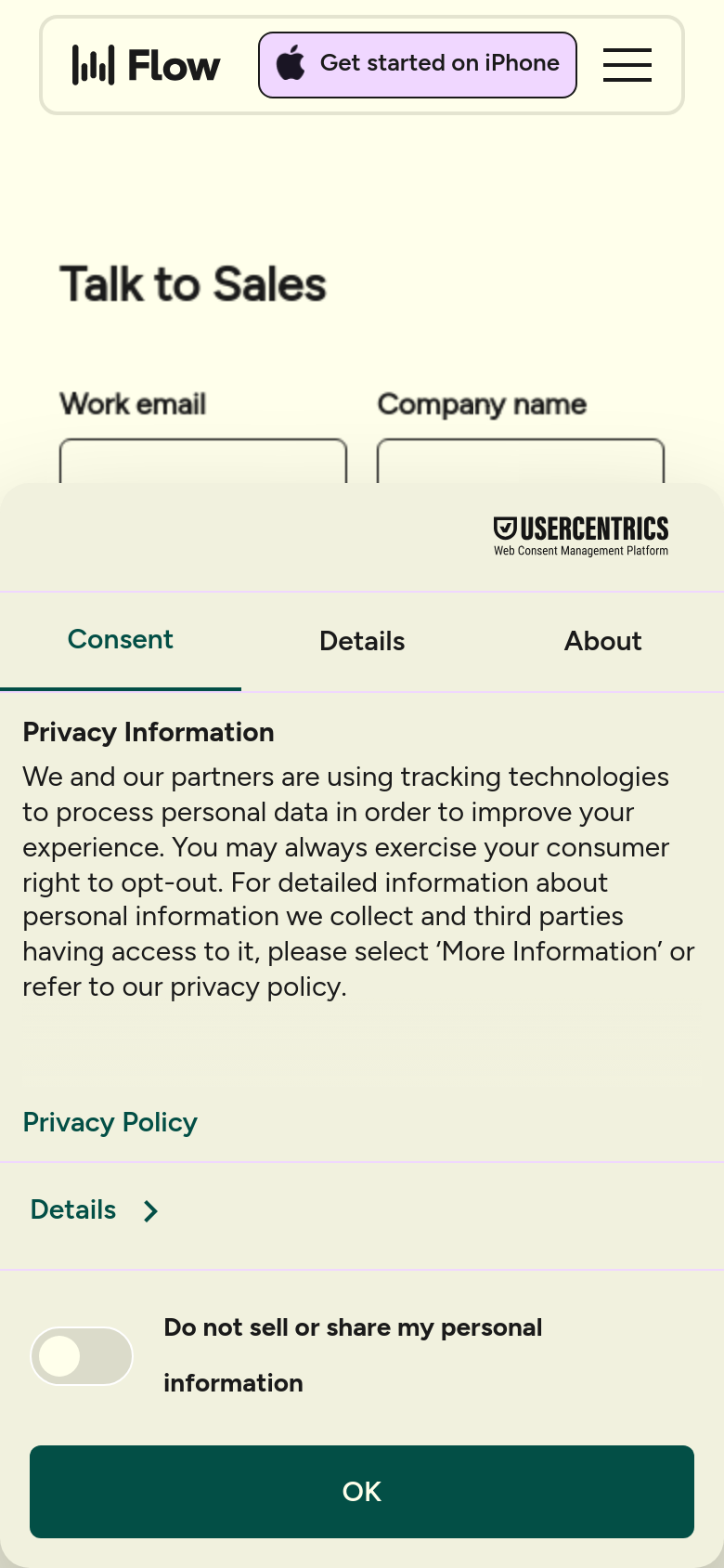Open the hamburger navigation menu
Viewport: 724px width, 1568px height.
coord(627,65)
